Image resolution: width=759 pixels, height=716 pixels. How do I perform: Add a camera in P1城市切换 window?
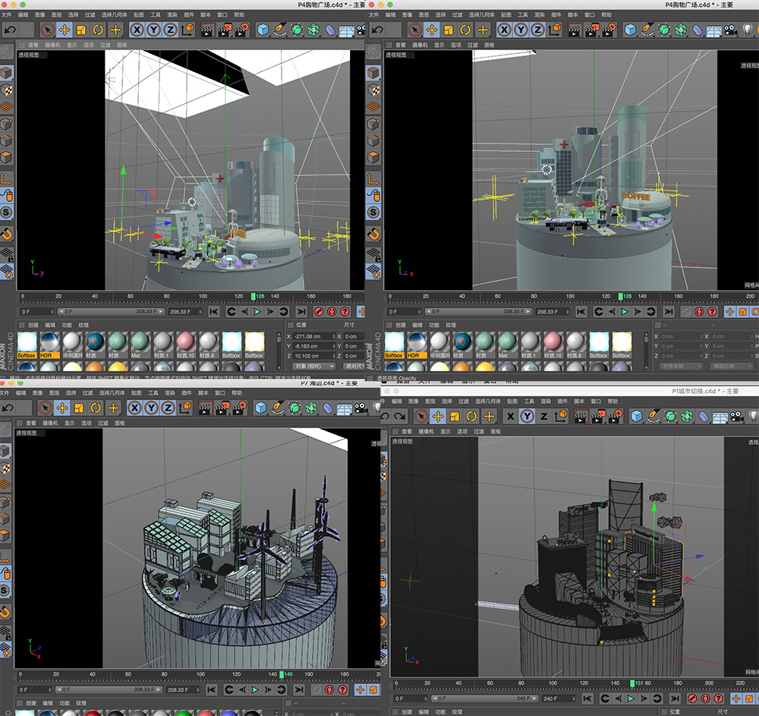click(x=737, y=416)
